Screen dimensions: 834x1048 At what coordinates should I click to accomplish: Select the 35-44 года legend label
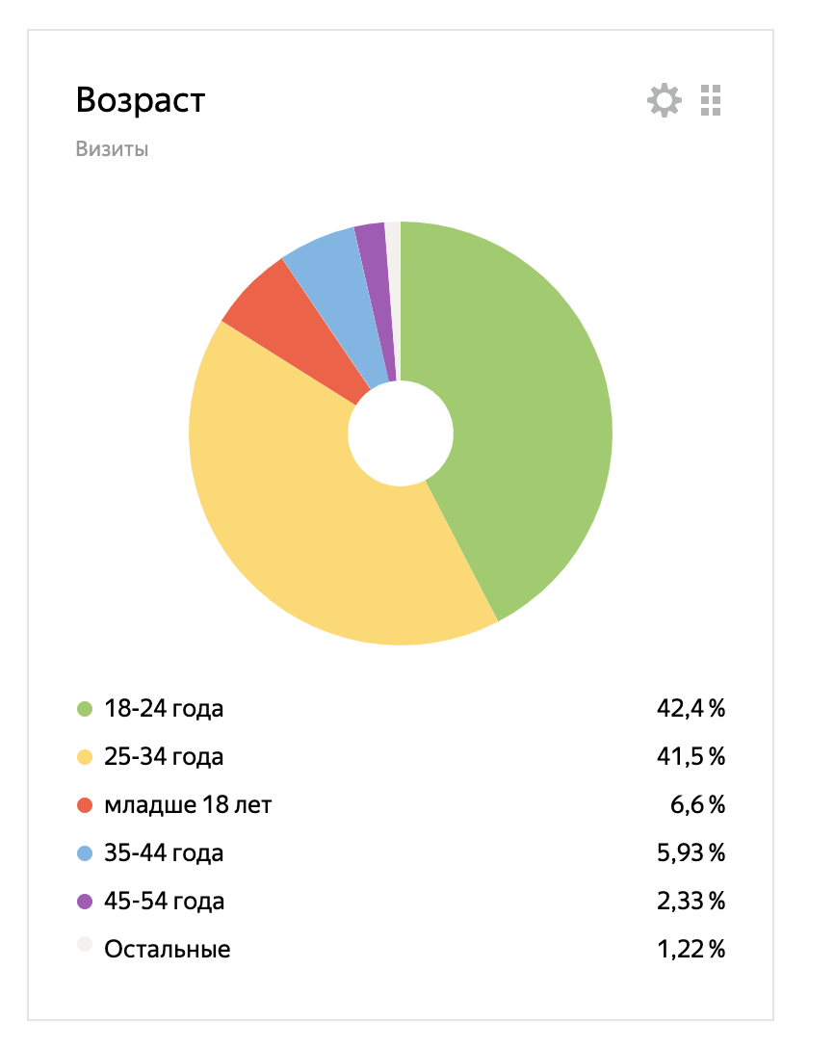164,853
